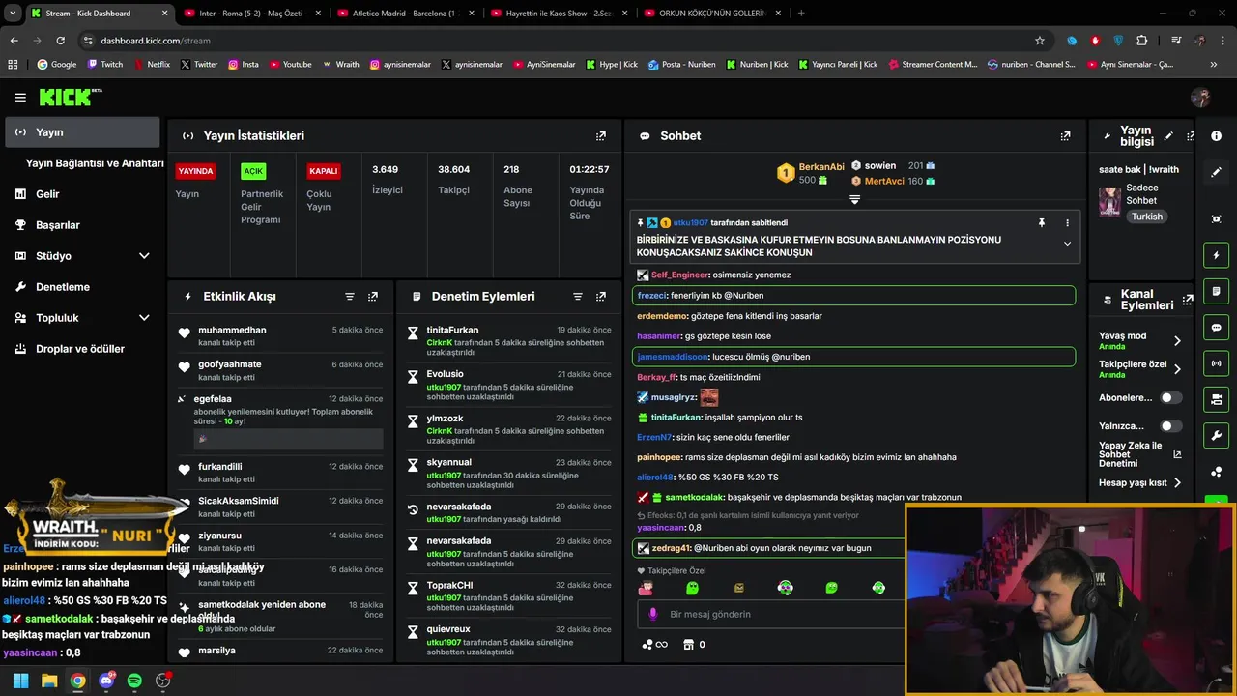Click the Turkish language tag
Viewport: 1237px width, 696px height.
pos(1147,217)
